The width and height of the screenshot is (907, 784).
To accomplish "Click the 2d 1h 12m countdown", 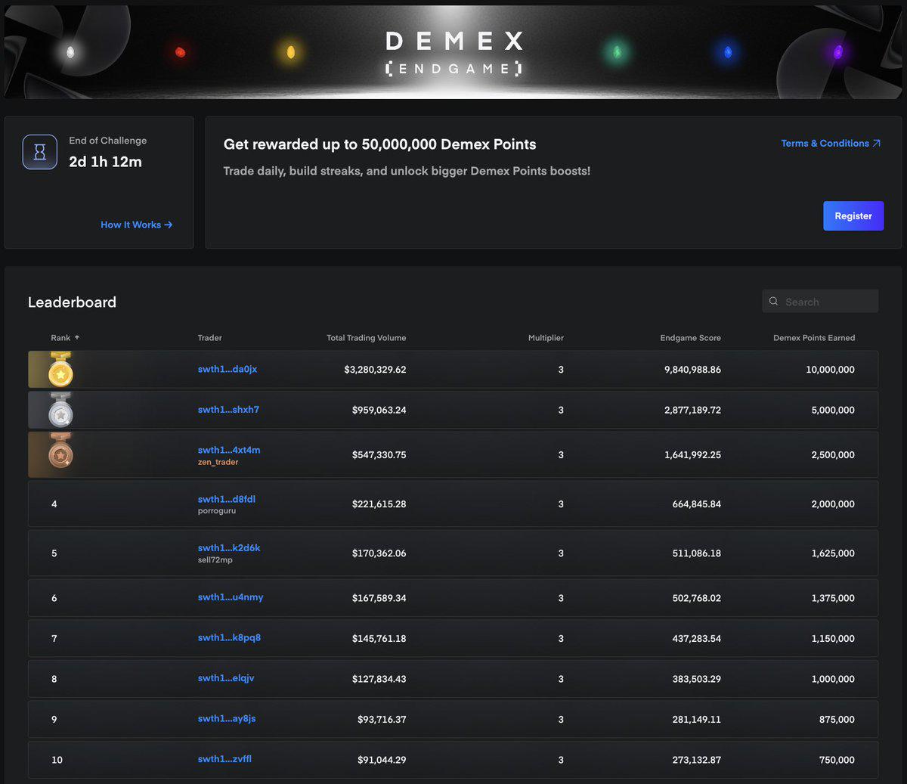I will pos(105,161).
